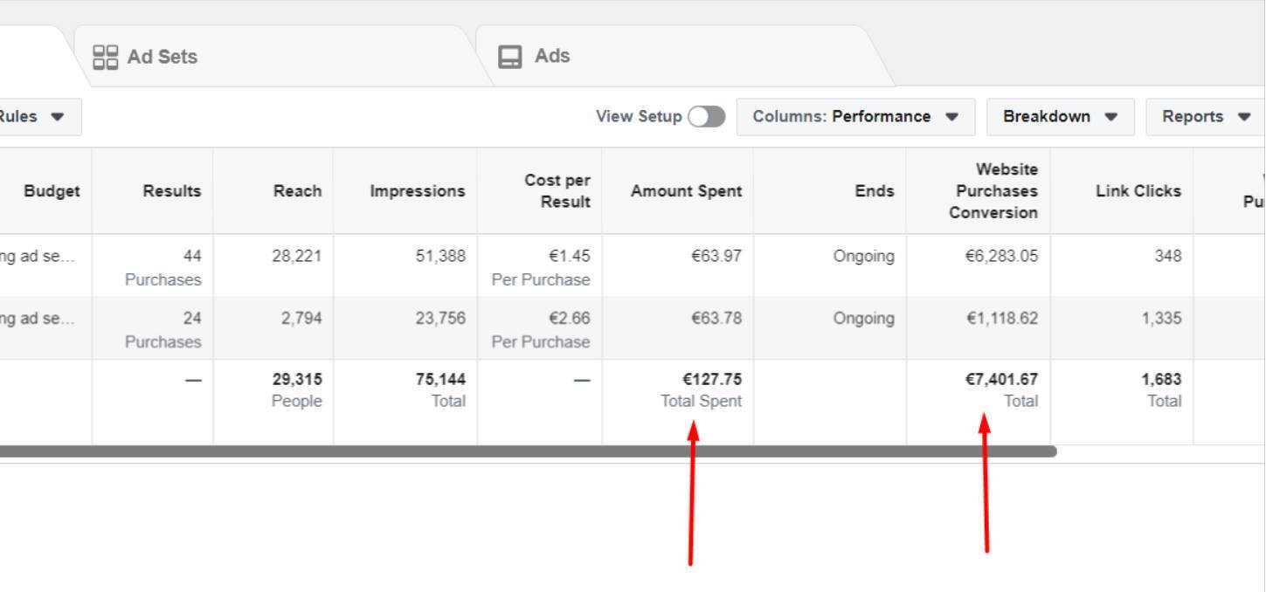Select the €6,283.05 conversion value cell
Viewport: 1266px width, 592px height.
pyautogui.click(x=1001, y=257)
